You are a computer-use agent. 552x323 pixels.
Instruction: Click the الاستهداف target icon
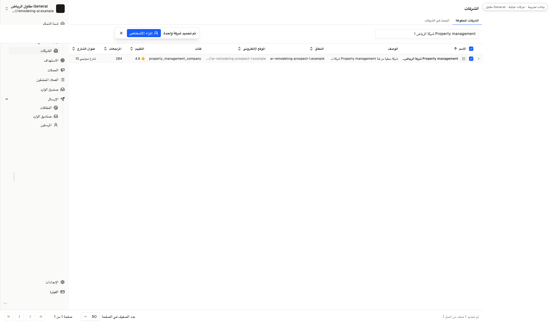[63, 60]
